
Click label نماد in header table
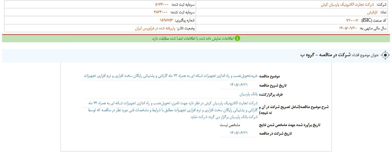[383, 12]
